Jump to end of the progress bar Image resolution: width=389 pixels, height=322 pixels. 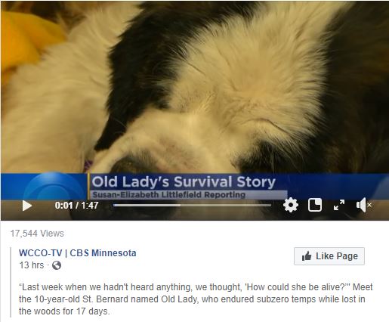click(270, 206)
